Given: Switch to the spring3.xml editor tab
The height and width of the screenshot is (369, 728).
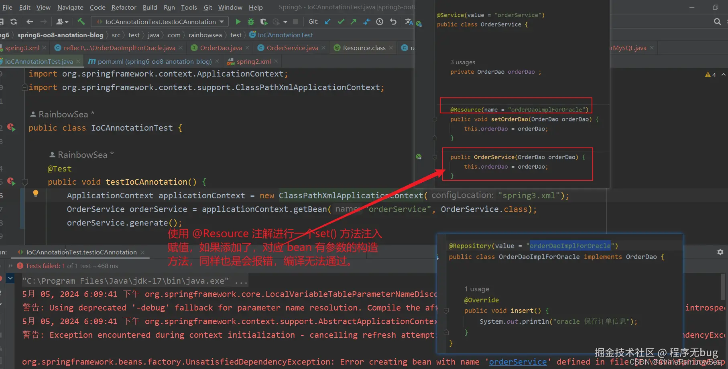Looking at the screenshot, I should (22, 48).
